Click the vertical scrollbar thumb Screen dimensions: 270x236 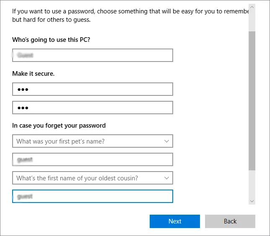coord(252,100)
